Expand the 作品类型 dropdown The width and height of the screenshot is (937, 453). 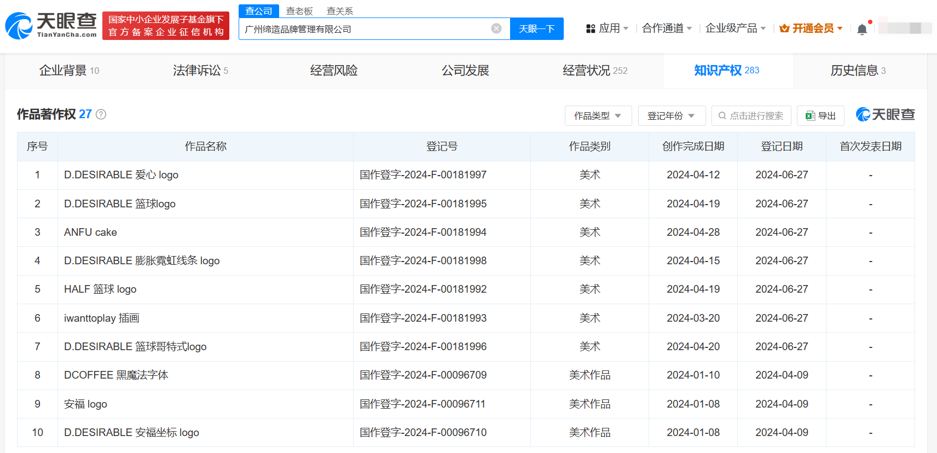(598, 116)
